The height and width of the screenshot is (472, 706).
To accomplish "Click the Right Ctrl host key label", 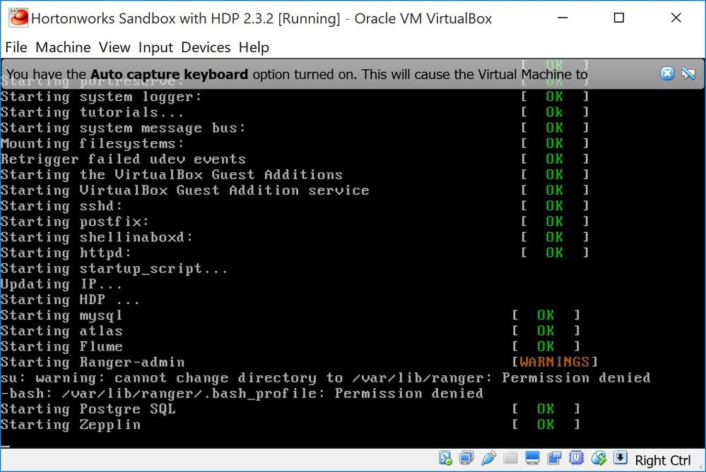I will (x=662, y=460).
